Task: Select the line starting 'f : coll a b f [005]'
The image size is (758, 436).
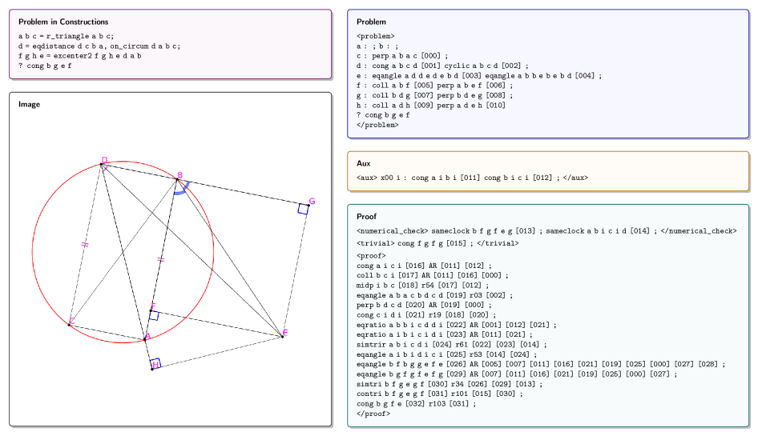Action: (x=434, y=86)
